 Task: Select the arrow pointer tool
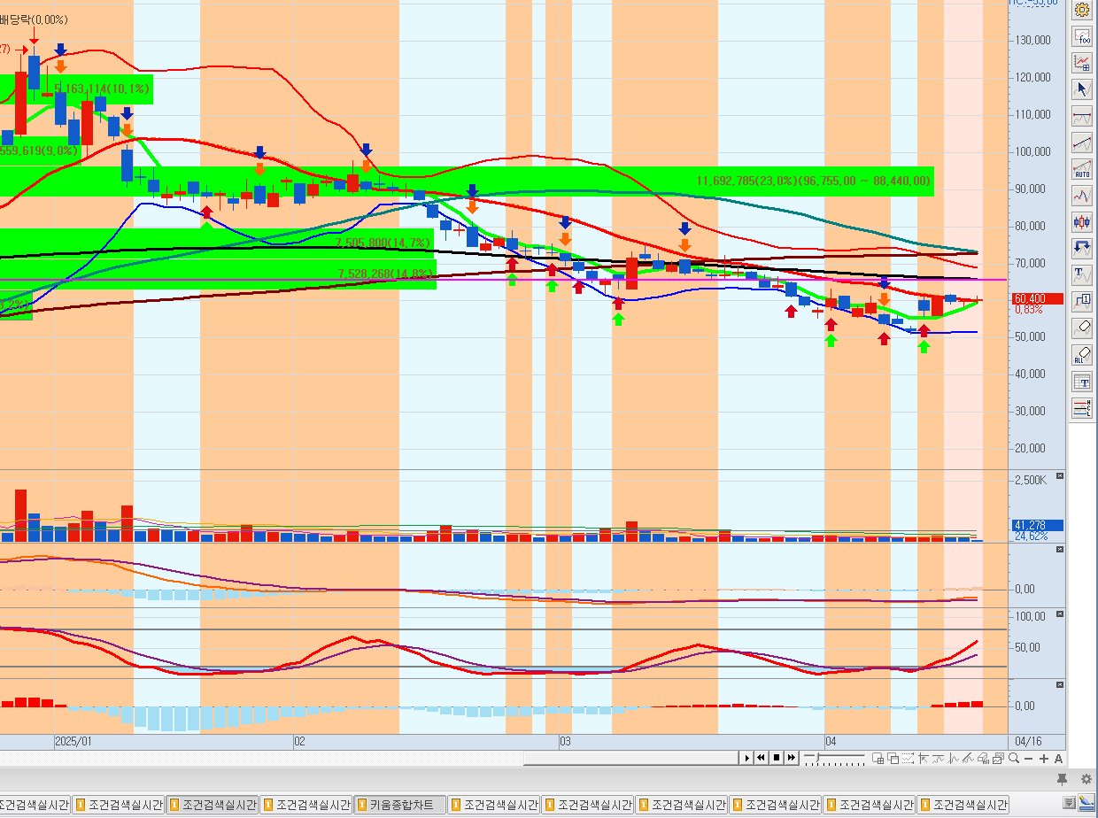point(1082,89)
